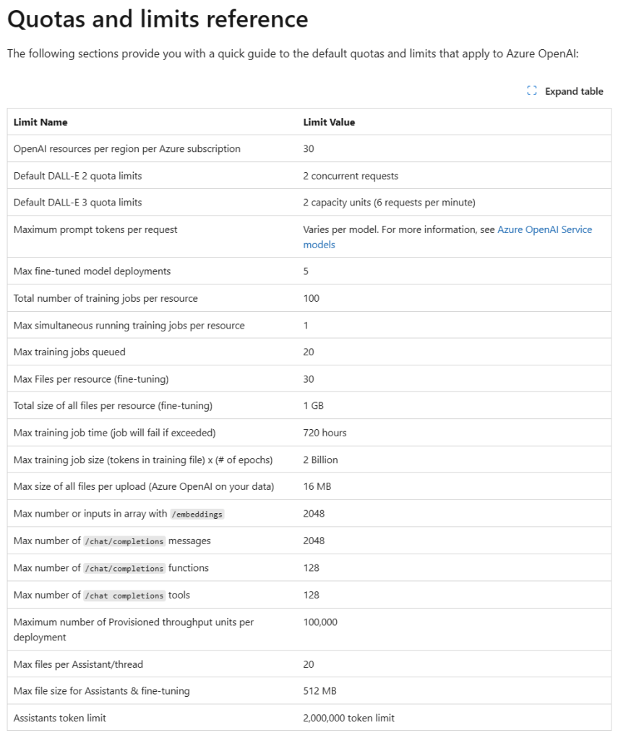Click the 720 hours limit value
This screenshot has height=741, width=618.
pos(325,433)
